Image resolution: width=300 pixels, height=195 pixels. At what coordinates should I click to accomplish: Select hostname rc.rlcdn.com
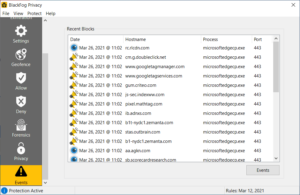[137, 48]
